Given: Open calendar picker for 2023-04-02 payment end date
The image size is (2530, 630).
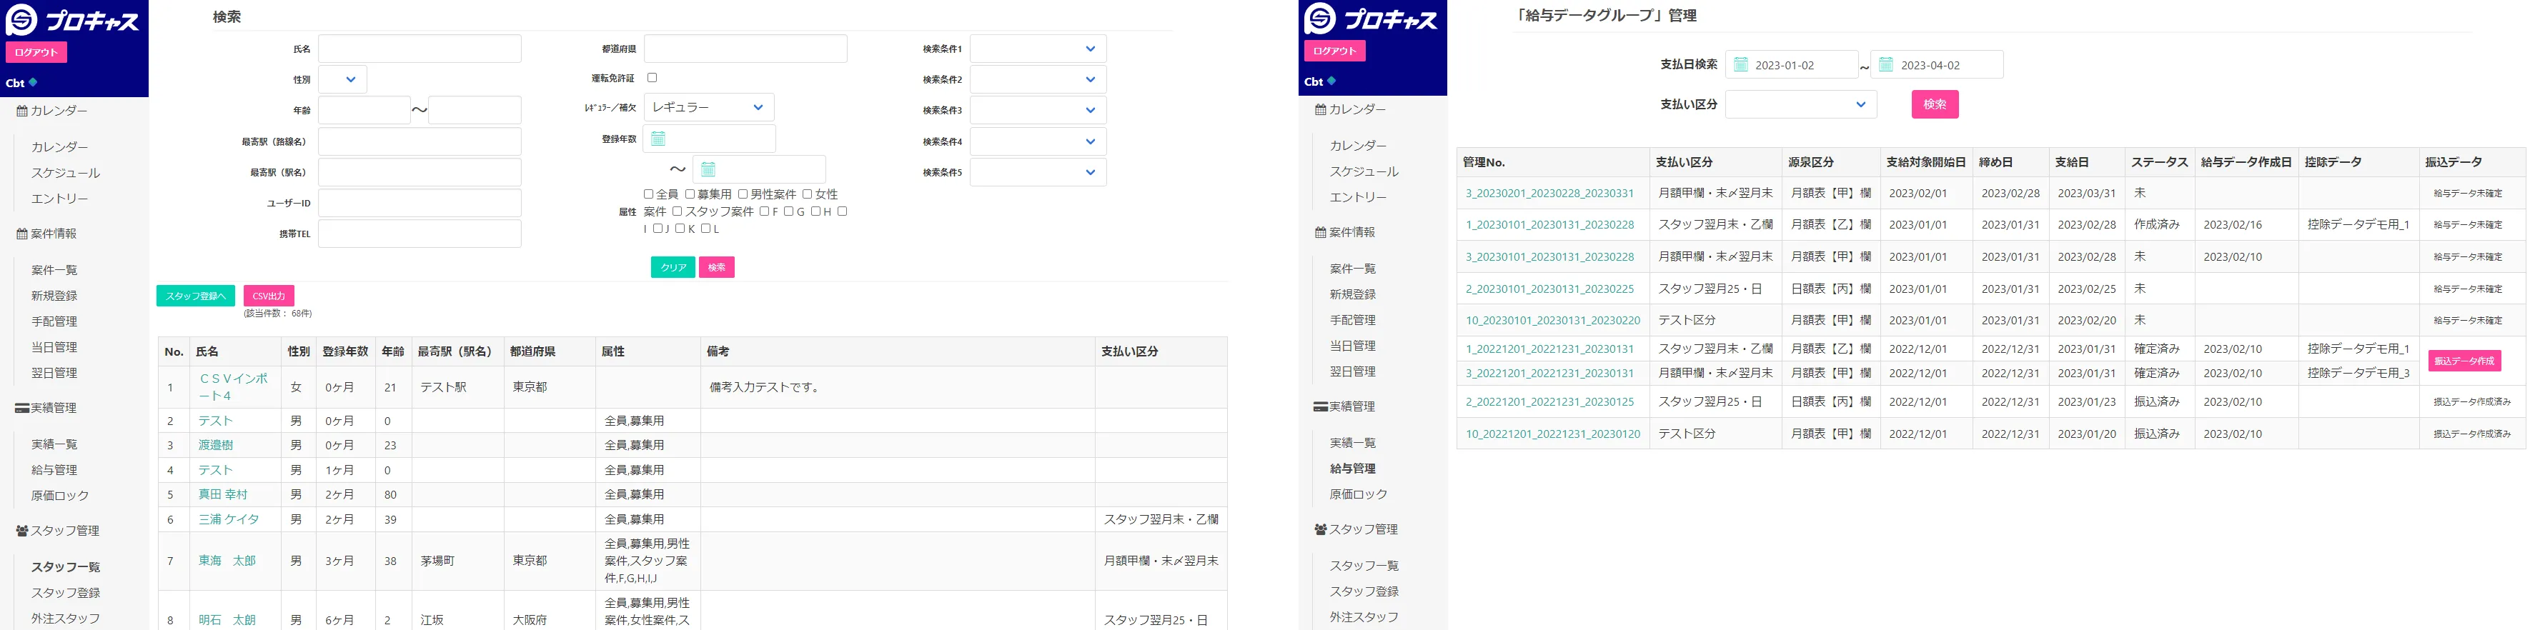Looking at the screenshot, I should click(1886, 65).
